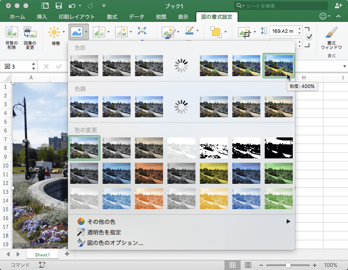Screen dimensions: 348x270
Task: Expand the その他の色 submenu arrow
Action: coord(288,221)
